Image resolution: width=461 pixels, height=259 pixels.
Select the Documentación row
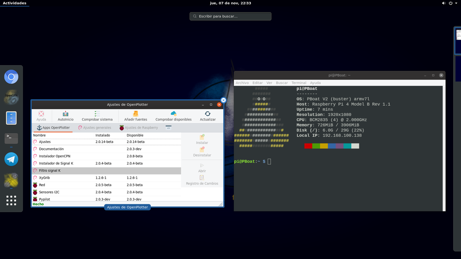click(107, 149)
